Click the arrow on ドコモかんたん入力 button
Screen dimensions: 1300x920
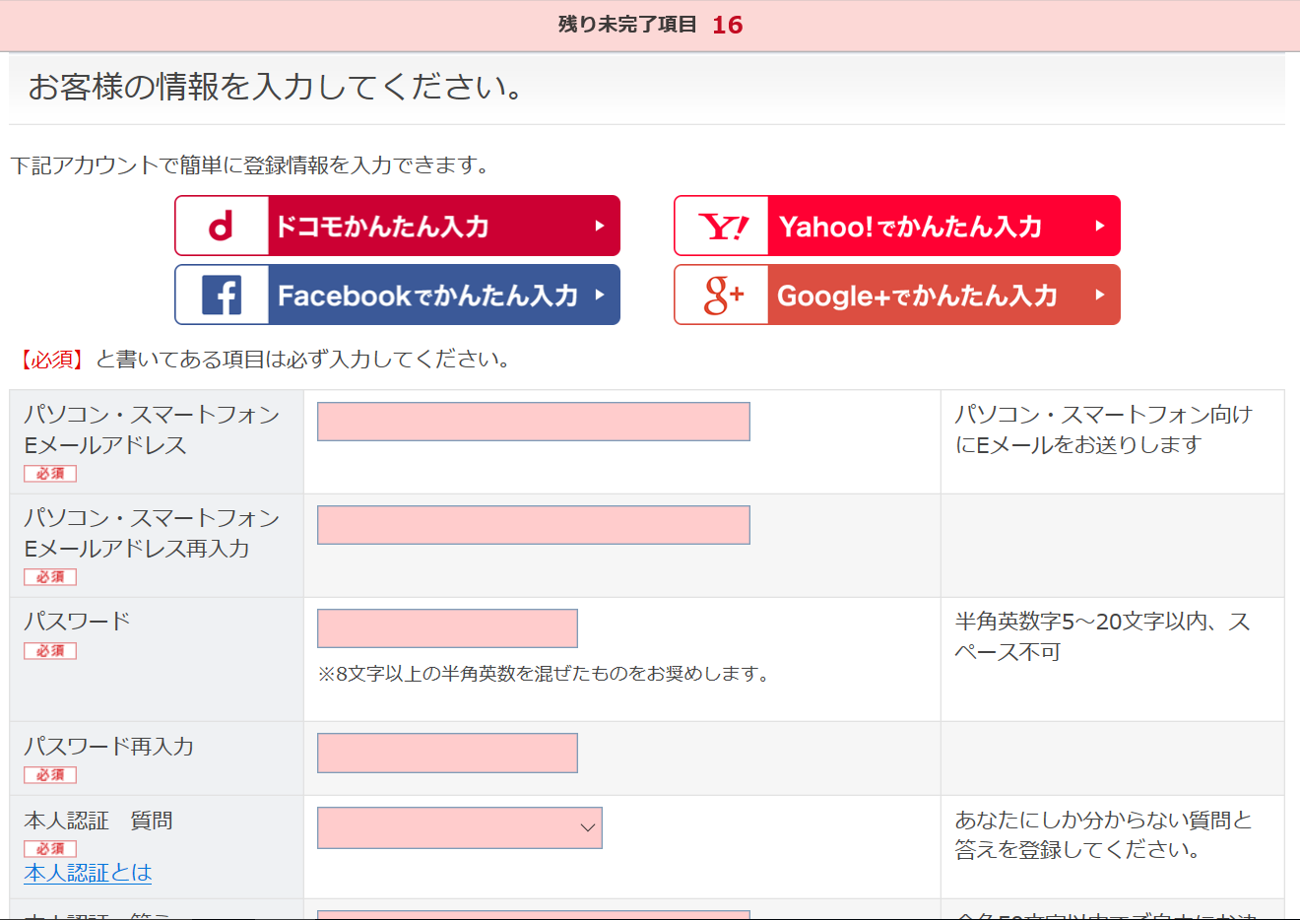tap(599, 226)
